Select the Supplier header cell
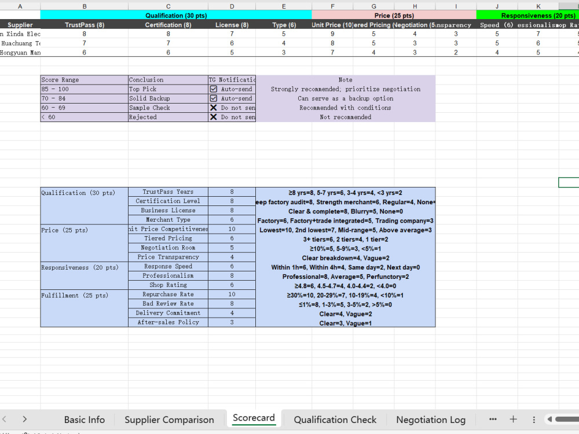The height and width of the screenshot is (434, 579). tap(20, 25)
